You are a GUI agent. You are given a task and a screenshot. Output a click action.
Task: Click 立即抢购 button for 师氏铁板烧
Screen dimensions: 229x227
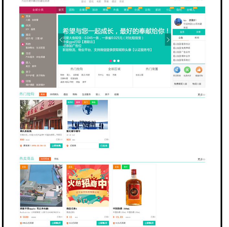[56, 146]
